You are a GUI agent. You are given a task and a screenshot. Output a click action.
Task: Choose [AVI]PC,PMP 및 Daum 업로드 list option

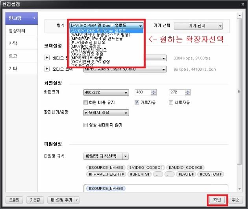coord(106,31)
